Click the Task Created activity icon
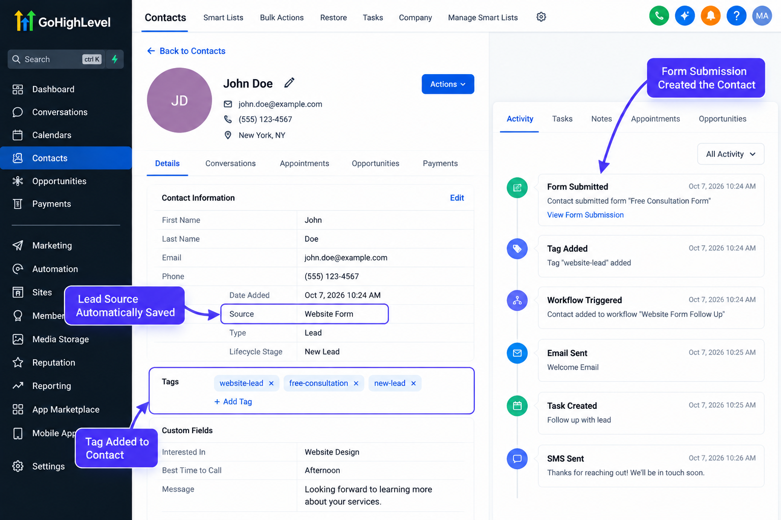This screenshot has width=781, height=520. coord(517,406)
